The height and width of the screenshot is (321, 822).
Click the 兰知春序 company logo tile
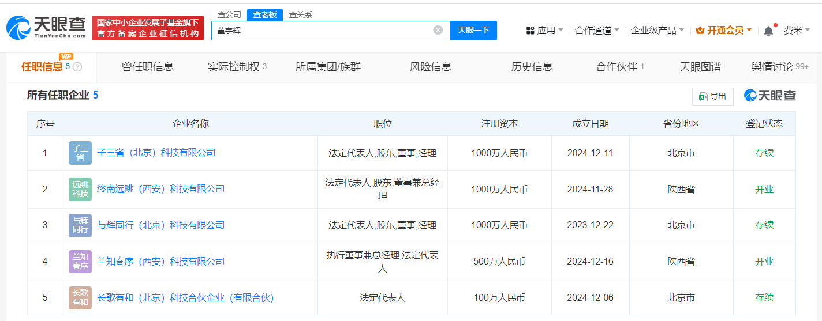point(80,262)
